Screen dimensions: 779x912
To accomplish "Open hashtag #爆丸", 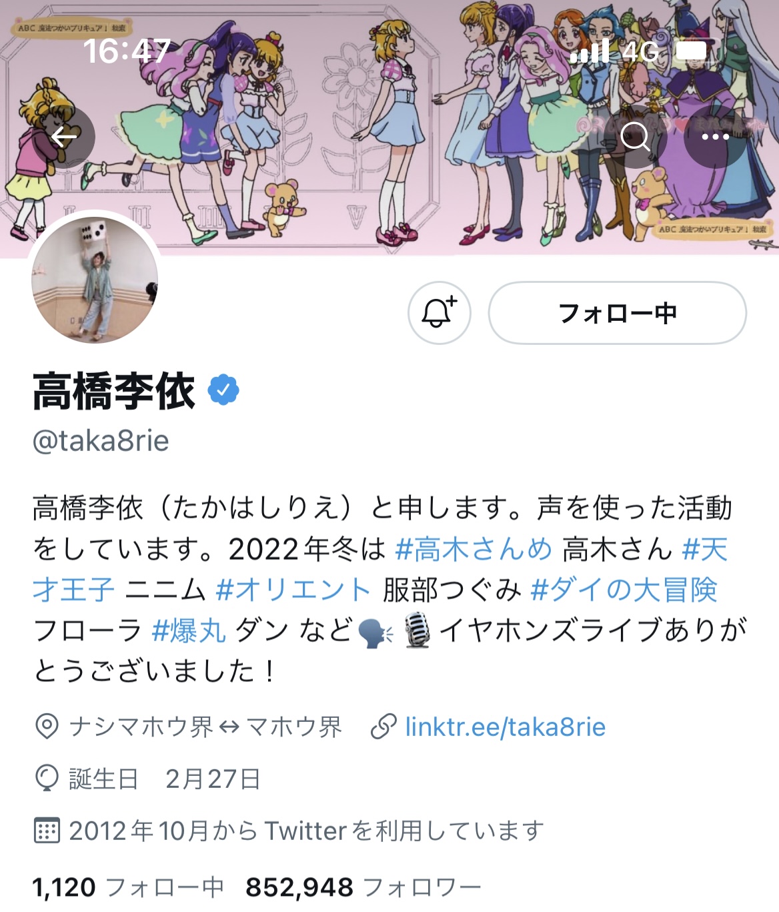I will (189, 630).
